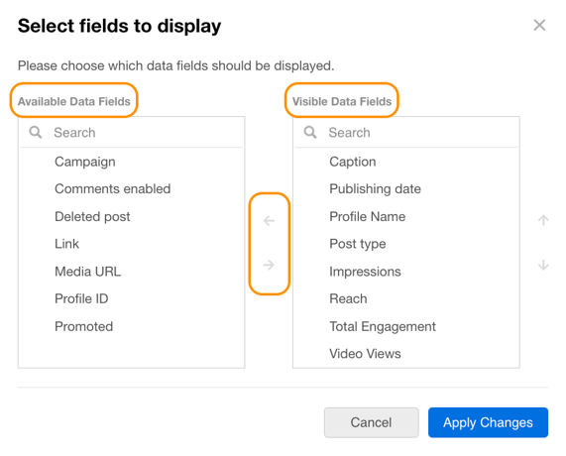The width and height of the screenshot is (566, 456).
Task: Click Apply Changes button
Action: [488, 422]
